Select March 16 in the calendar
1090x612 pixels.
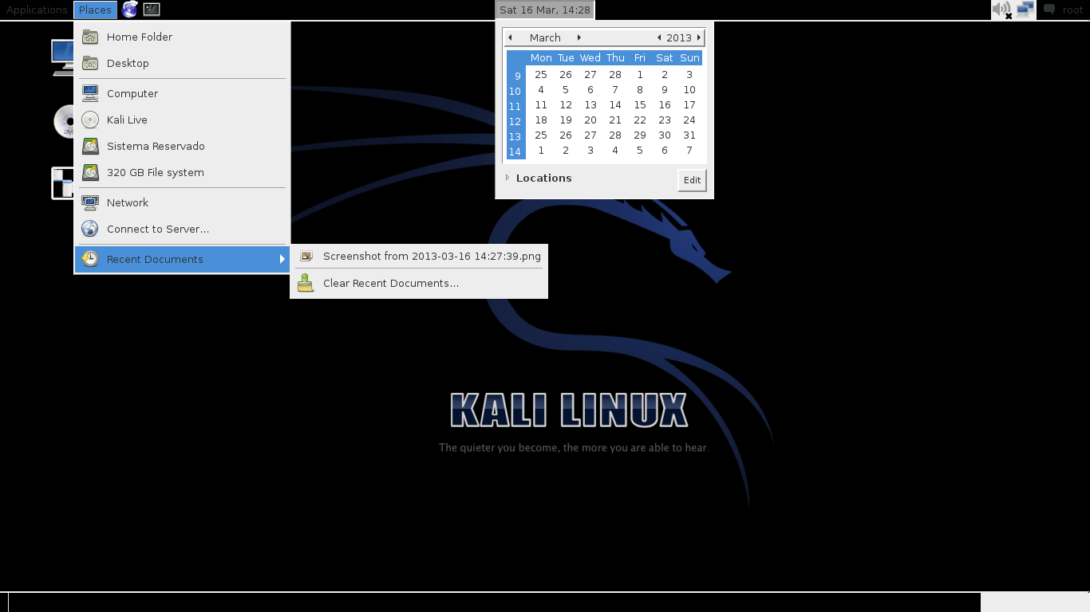point(665,104)
